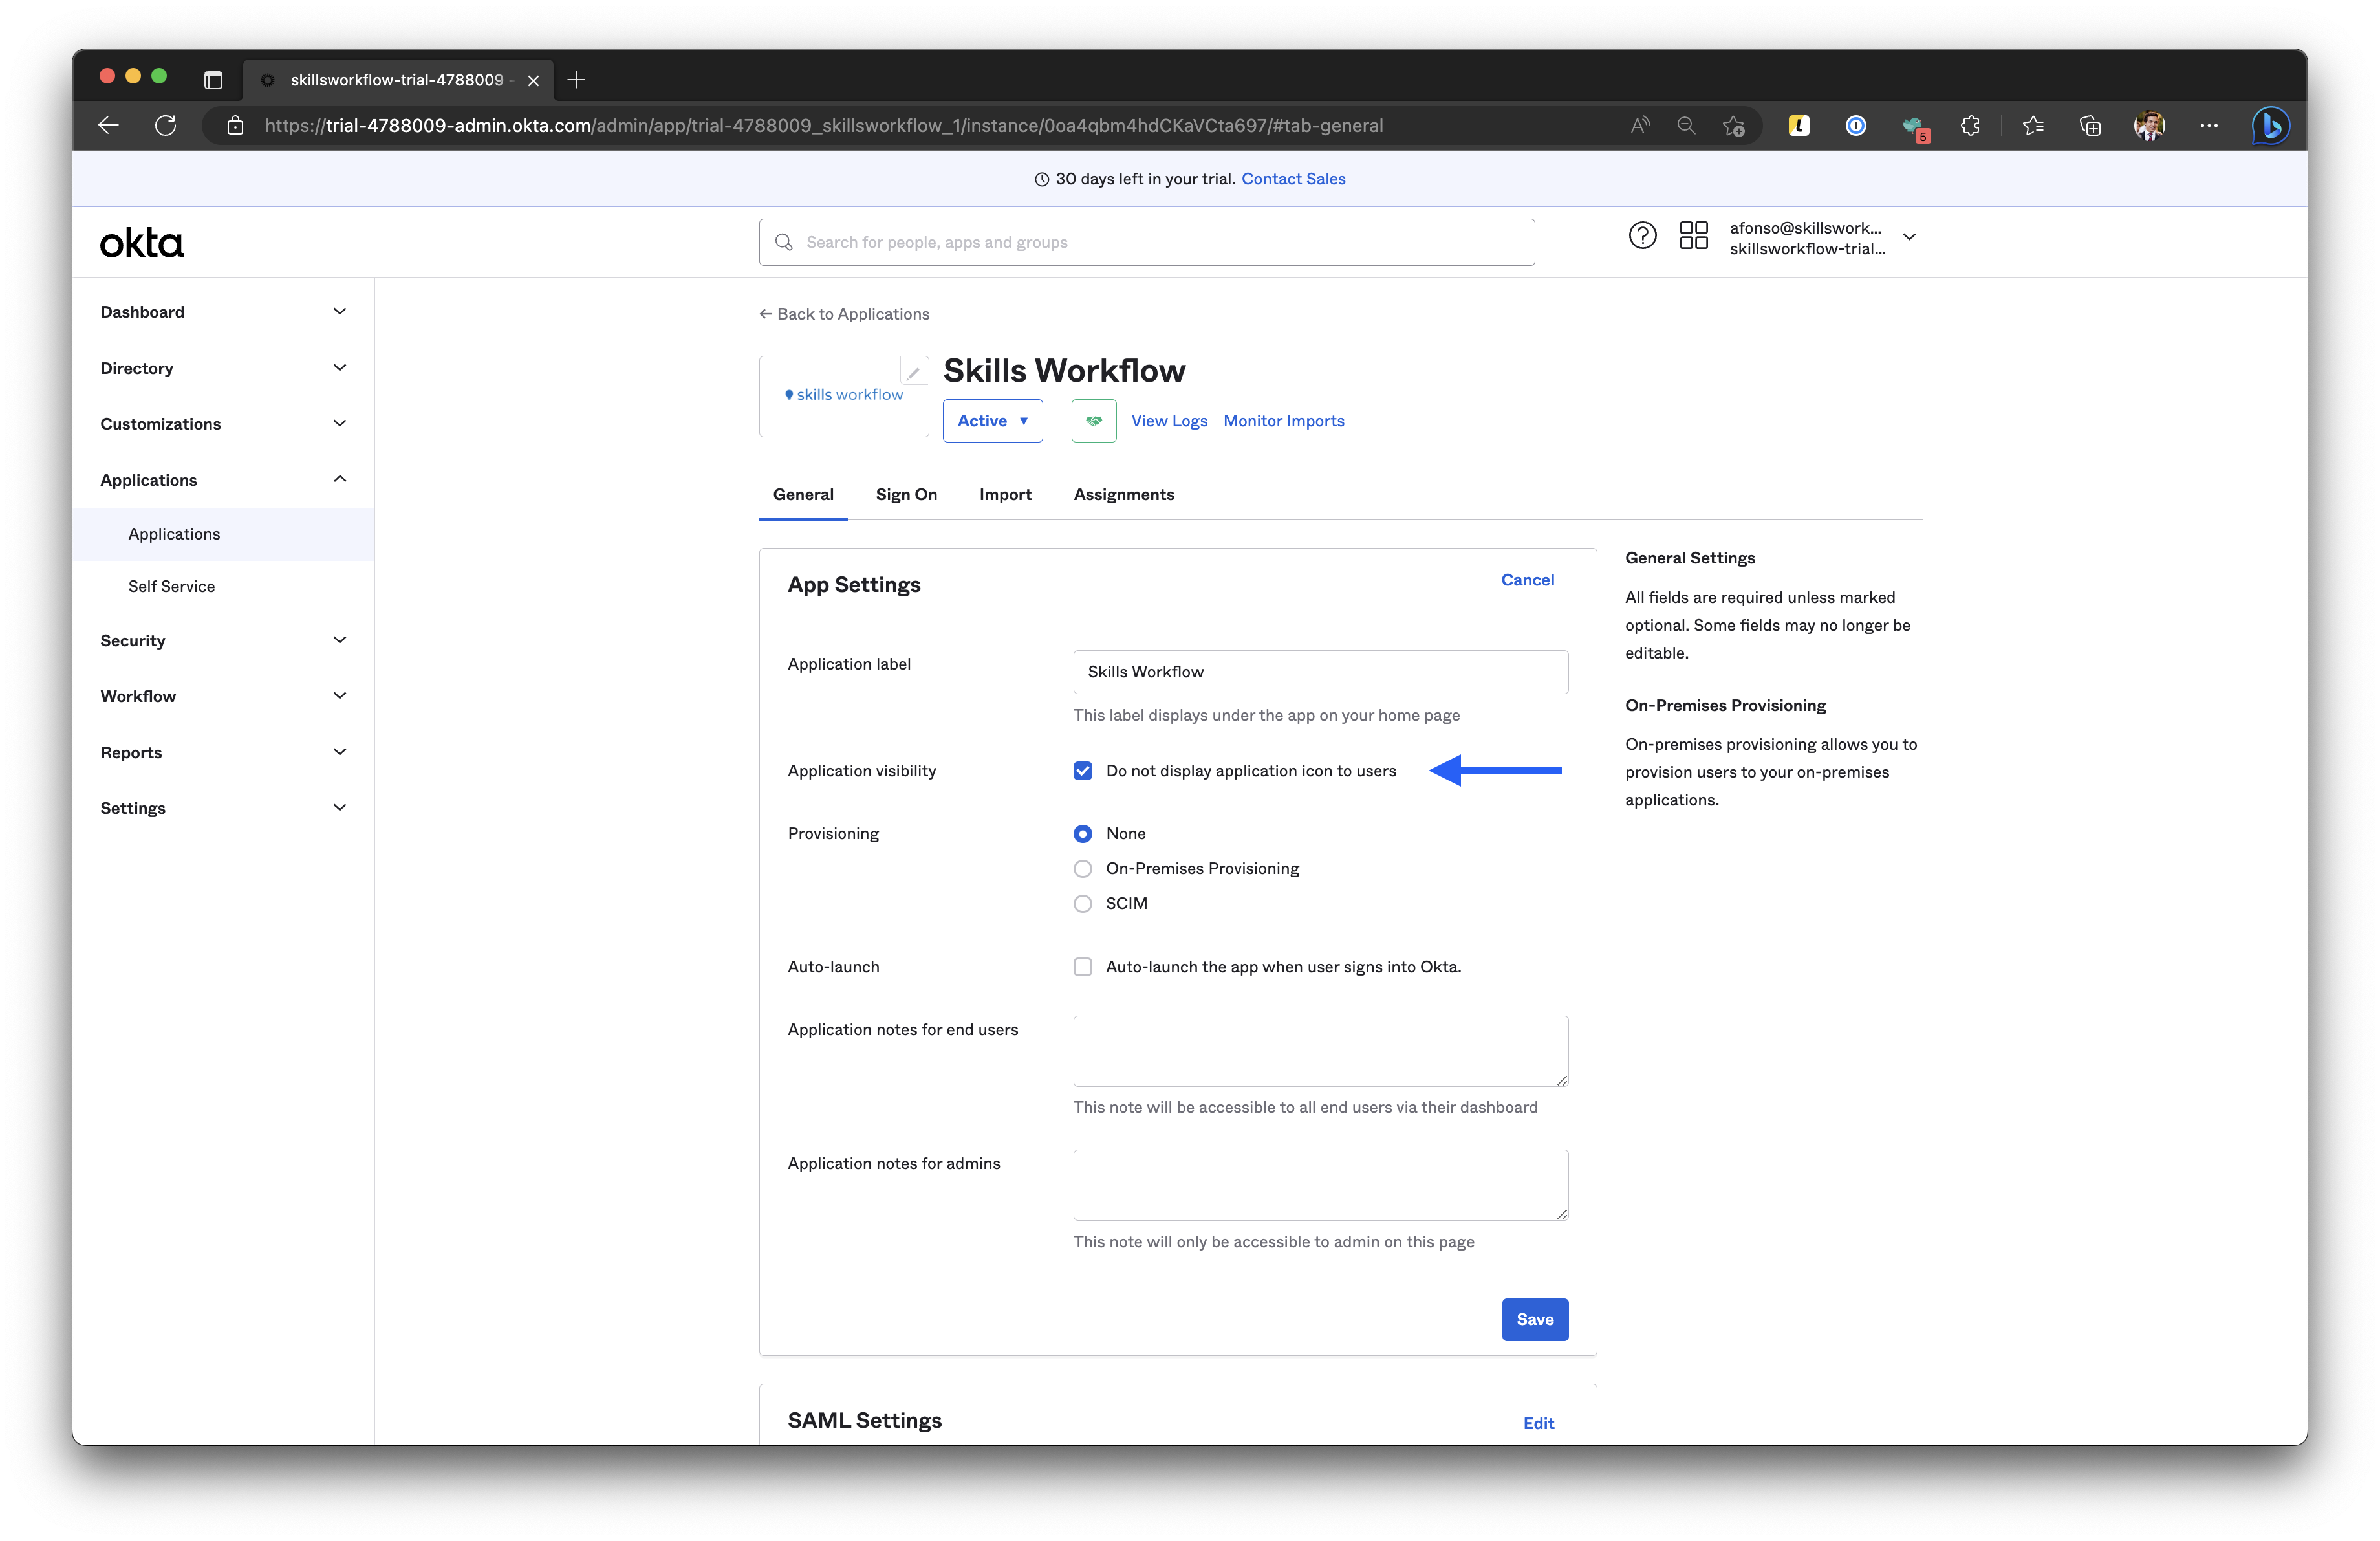Toggle Read Aloud icon in address bar
Image resolution: width=2380 pixels, height=1541 pixels.
coord(1640,125)
